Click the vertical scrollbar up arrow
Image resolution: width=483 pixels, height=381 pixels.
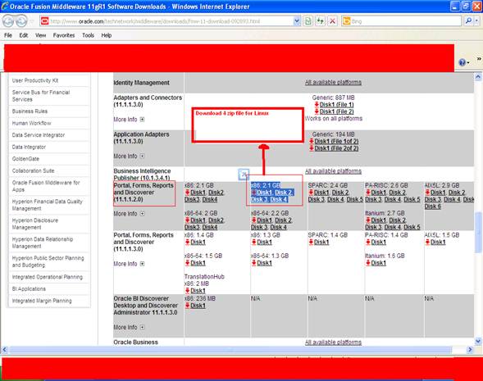[478, 77]
